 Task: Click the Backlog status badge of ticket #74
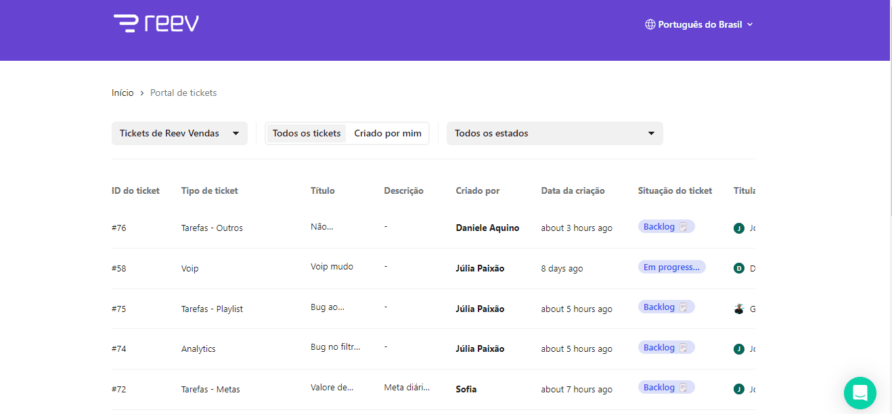click(x=667, y=348)
